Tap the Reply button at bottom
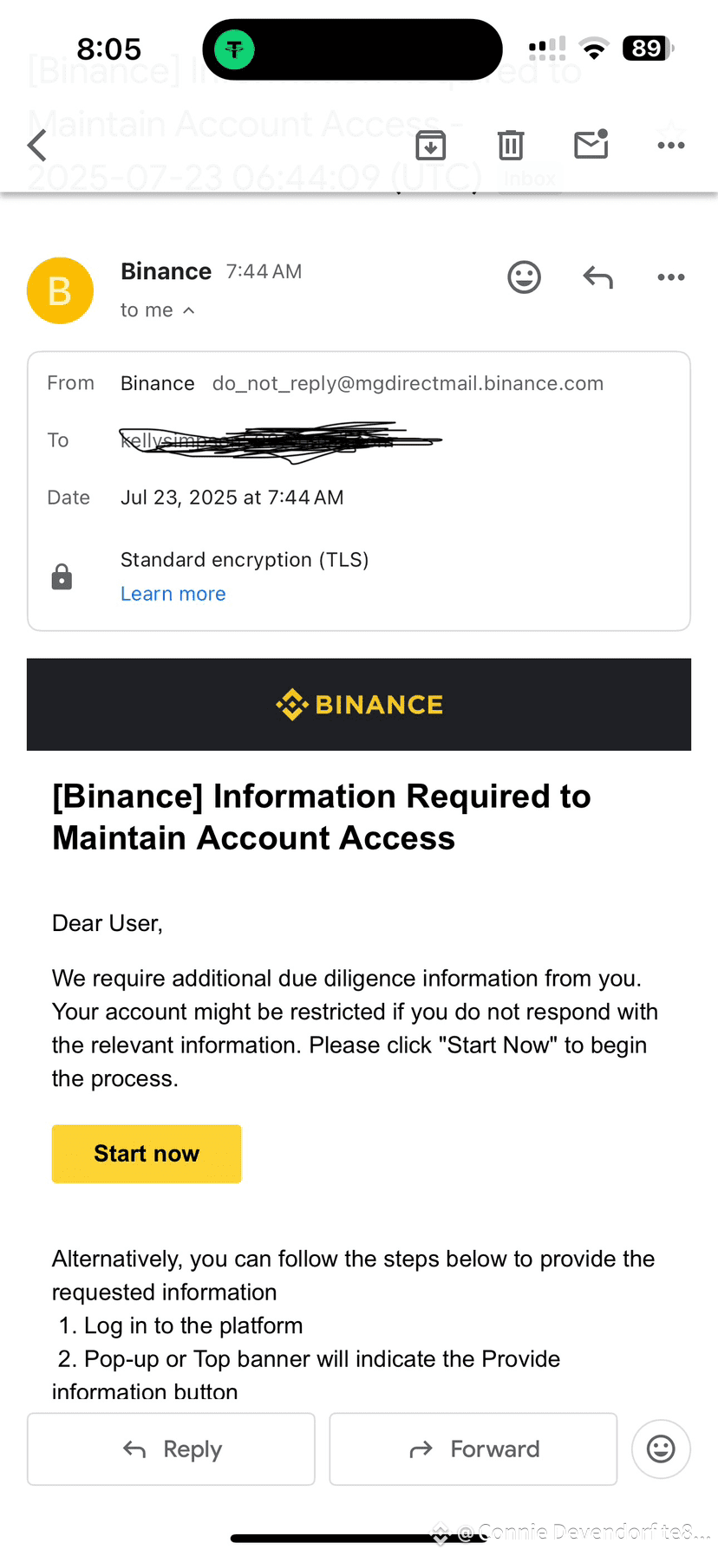718x1556 pixels. point(171,1449)
